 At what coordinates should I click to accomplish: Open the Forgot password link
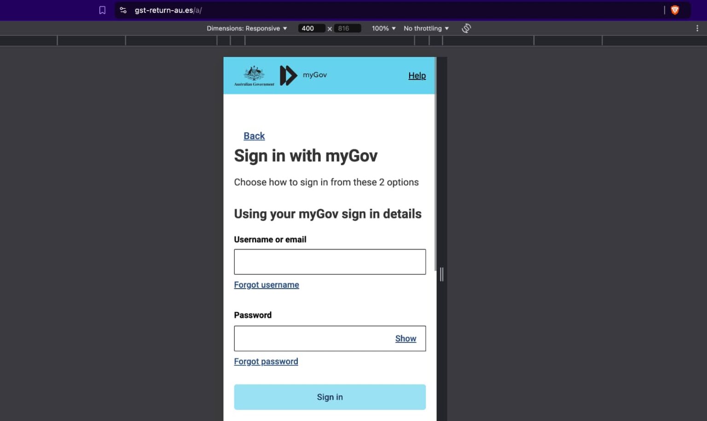pos(266,361)
